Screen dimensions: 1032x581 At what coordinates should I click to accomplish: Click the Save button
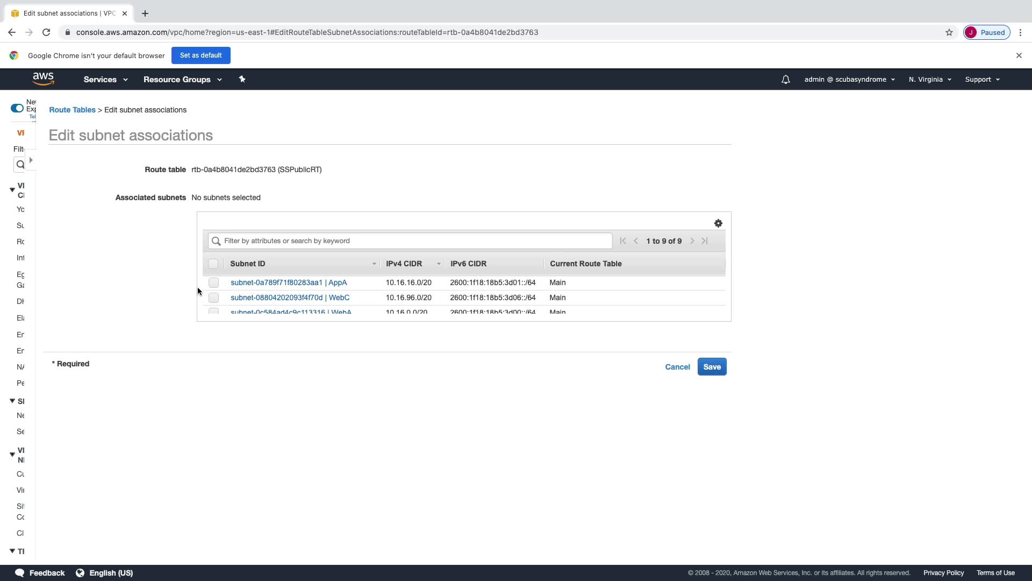click(712, 367)
